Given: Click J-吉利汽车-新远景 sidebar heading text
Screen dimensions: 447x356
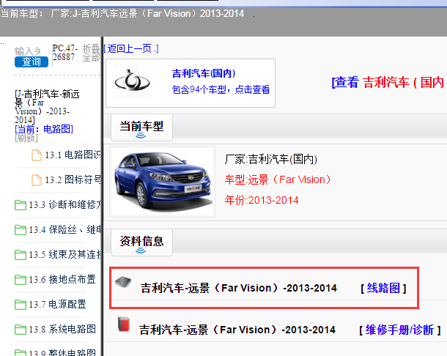Looking at the screenshot, I should (x=47, y=107).
